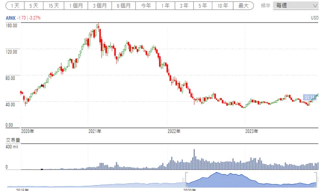Screen dimensions: 322x191
Task: Click the 80.00 price axis label
Action: (10, 78)
